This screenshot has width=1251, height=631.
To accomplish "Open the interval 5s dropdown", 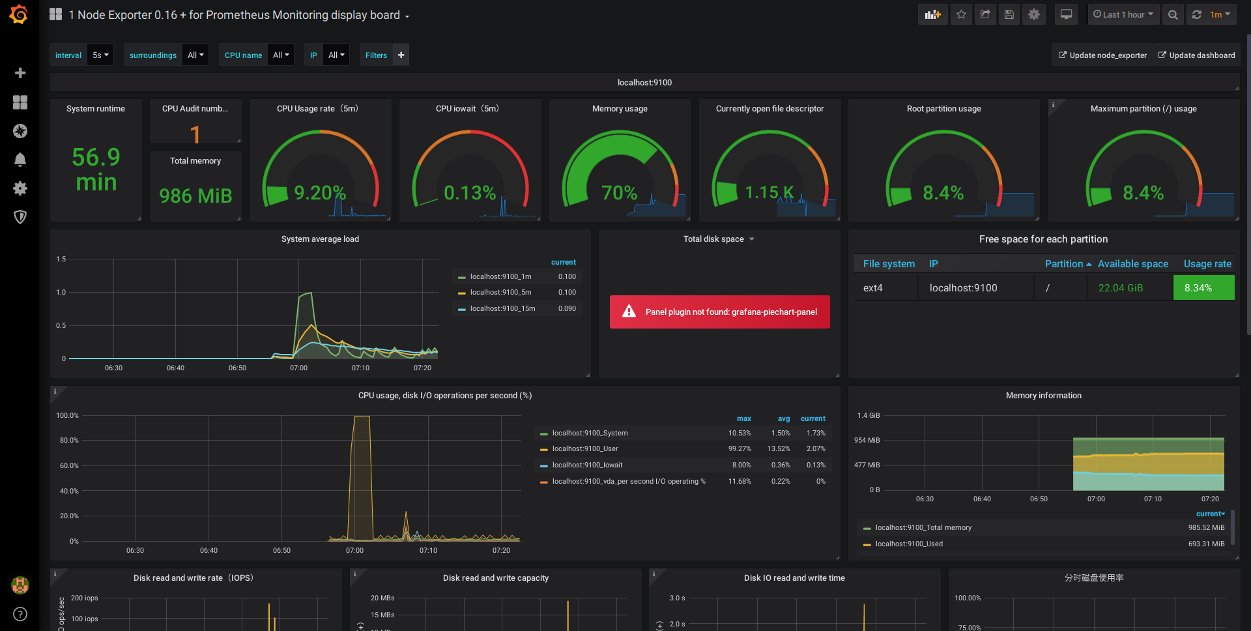I will click(x=100, y=55).
